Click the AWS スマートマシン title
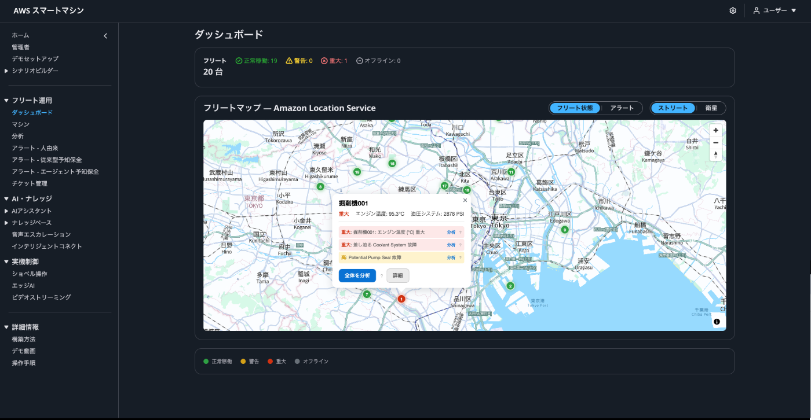This screenshot has width=811, height=420. [x=49, y=10]
